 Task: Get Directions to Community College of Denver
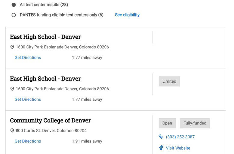[x=28, y=141]
